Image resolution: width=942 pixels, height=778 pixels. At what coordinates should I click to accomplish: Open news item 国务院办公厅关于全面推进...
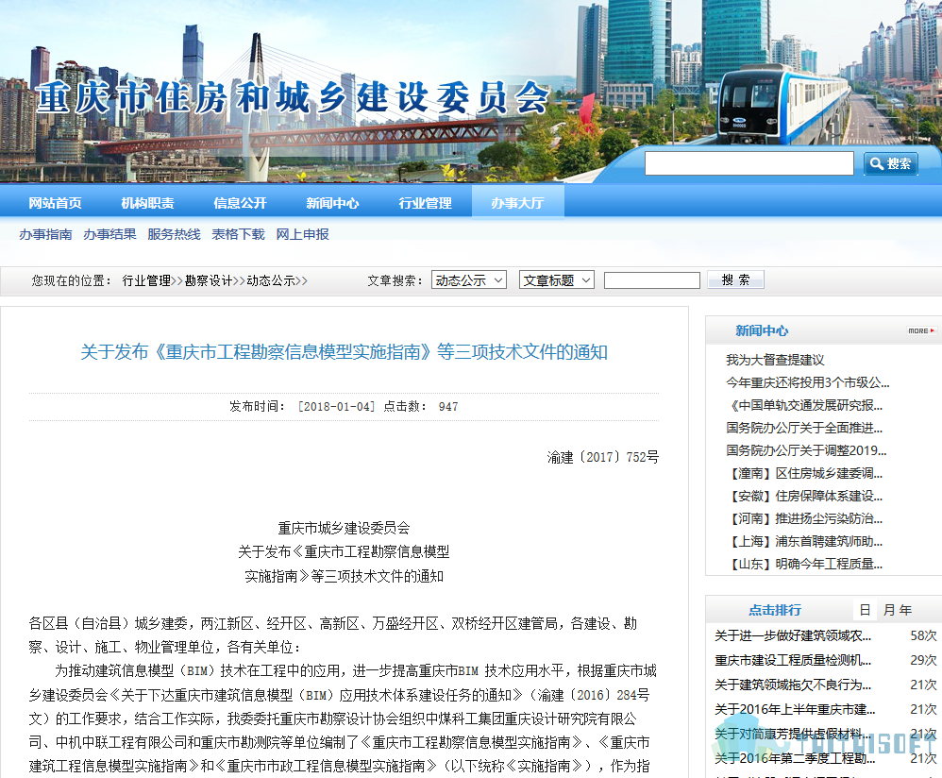tap(804, 428)
